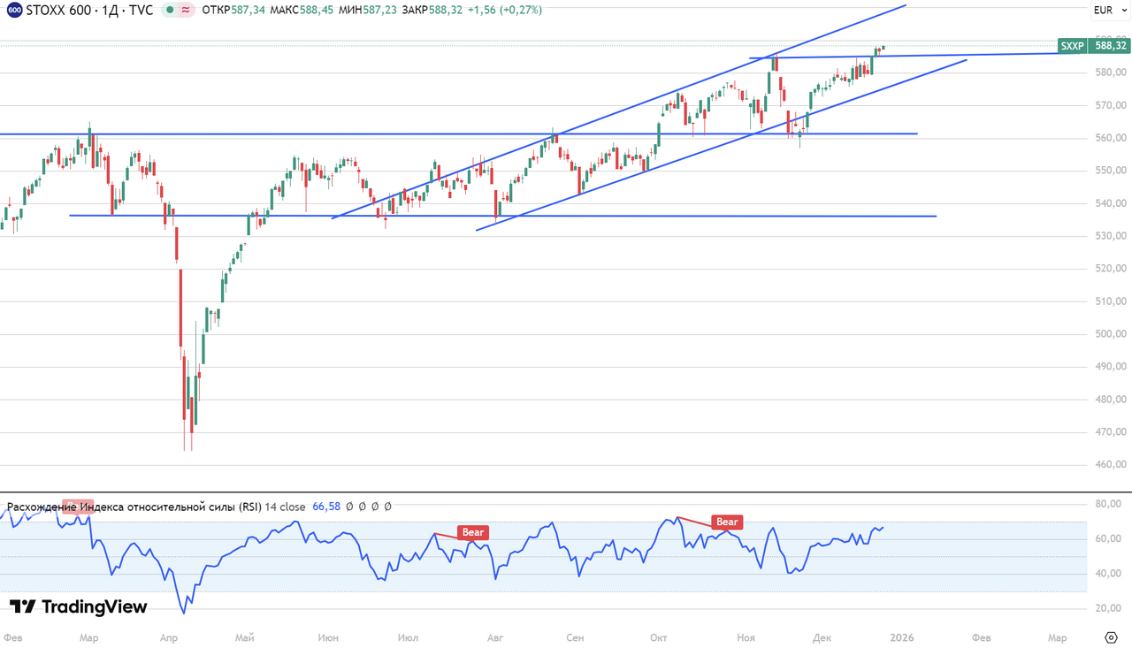Click the 588,32 current price label
The height and width of the screenshot is (648, 1132).
click(x=1109, y=45)
